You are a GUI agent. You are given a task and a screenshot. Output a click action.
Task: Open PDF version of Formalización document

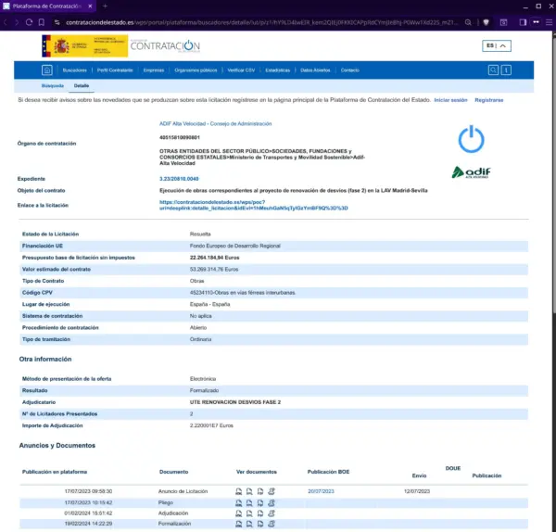pos(260,524)
